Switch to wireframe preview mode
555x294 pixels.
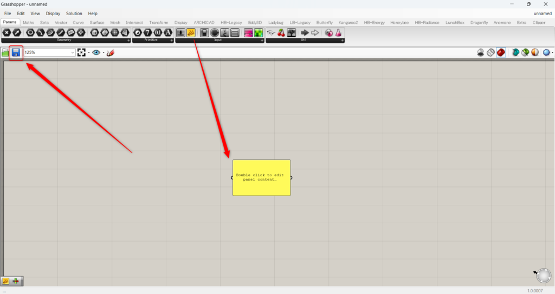click(x=491, y=52)
